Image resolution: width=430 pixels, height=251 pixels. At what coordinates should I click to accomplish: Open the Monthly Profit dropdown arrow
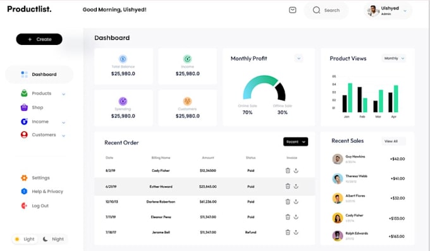(298, 58)
